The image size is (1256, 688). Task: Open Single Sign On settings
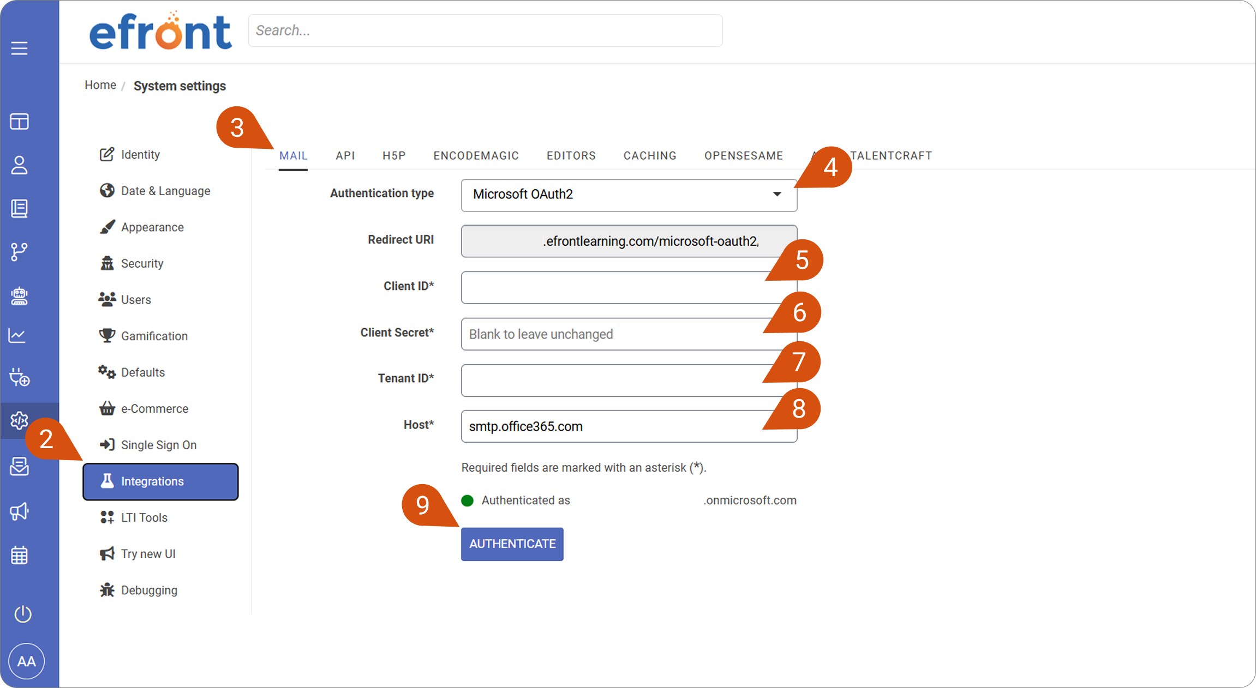point(148,445)
